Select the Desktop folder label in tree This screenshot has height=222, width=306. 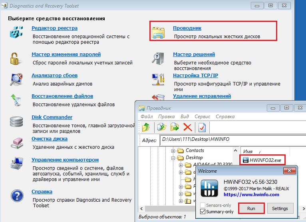pos(194,158)
